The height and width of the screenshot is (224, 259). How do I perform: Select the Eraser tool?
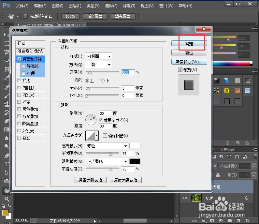point(7,121)
